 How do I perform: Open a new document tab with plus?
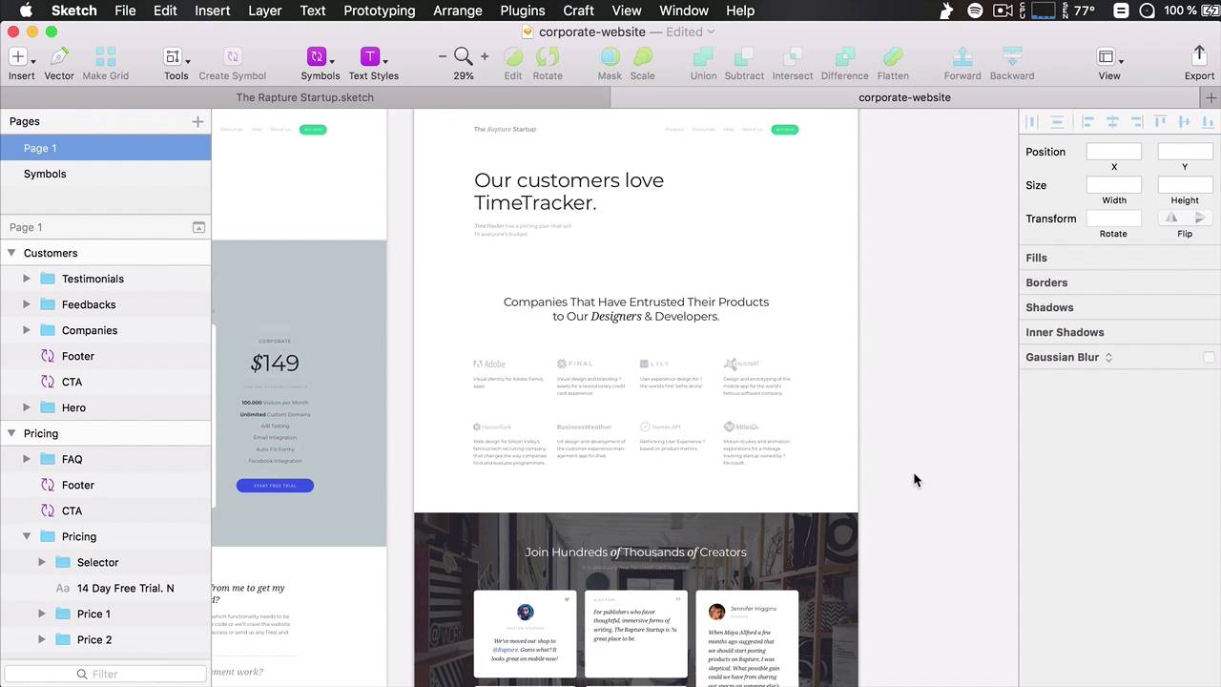1211,97
